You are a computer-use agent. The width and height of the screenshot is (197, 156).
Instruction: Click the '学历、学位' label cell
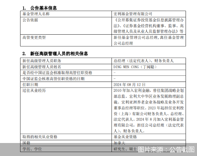pos(66,149)
